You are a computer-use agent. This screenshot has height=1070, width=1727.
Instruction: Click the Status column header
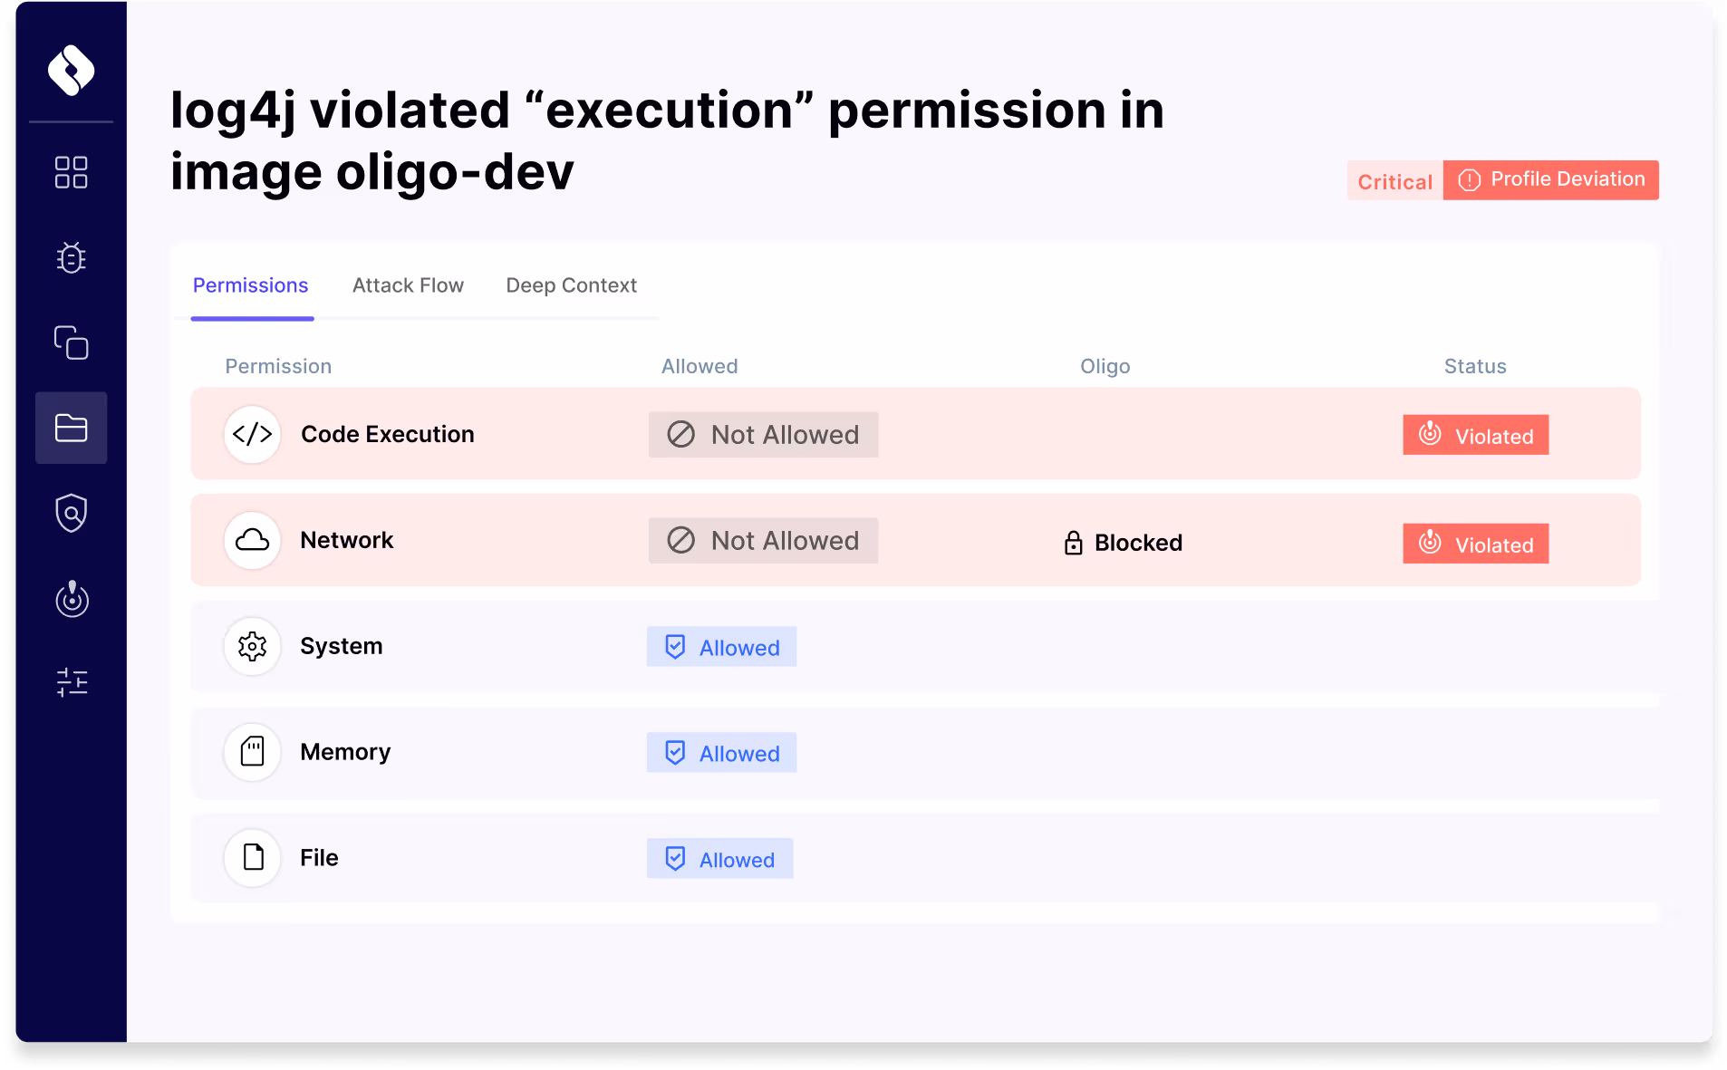pyautogui.click(x=1475, y=366)
